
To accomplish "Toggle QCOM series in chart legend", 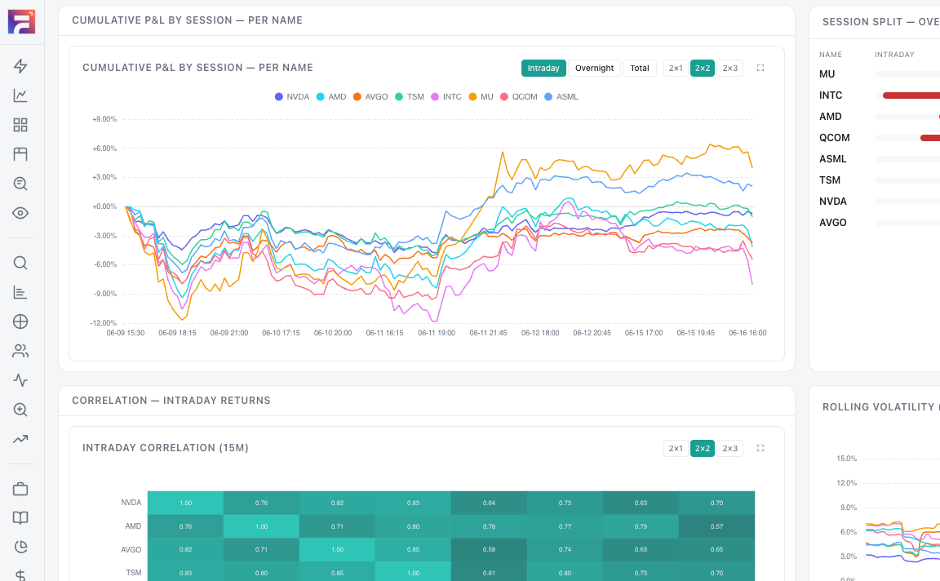I will pos(519,96).
